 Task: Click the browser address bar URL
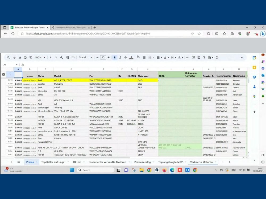[88, 33]
